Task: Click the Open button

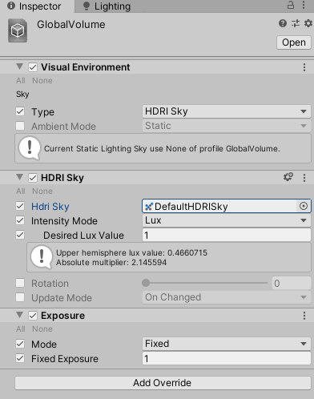Action: click(x=294, y=42)
